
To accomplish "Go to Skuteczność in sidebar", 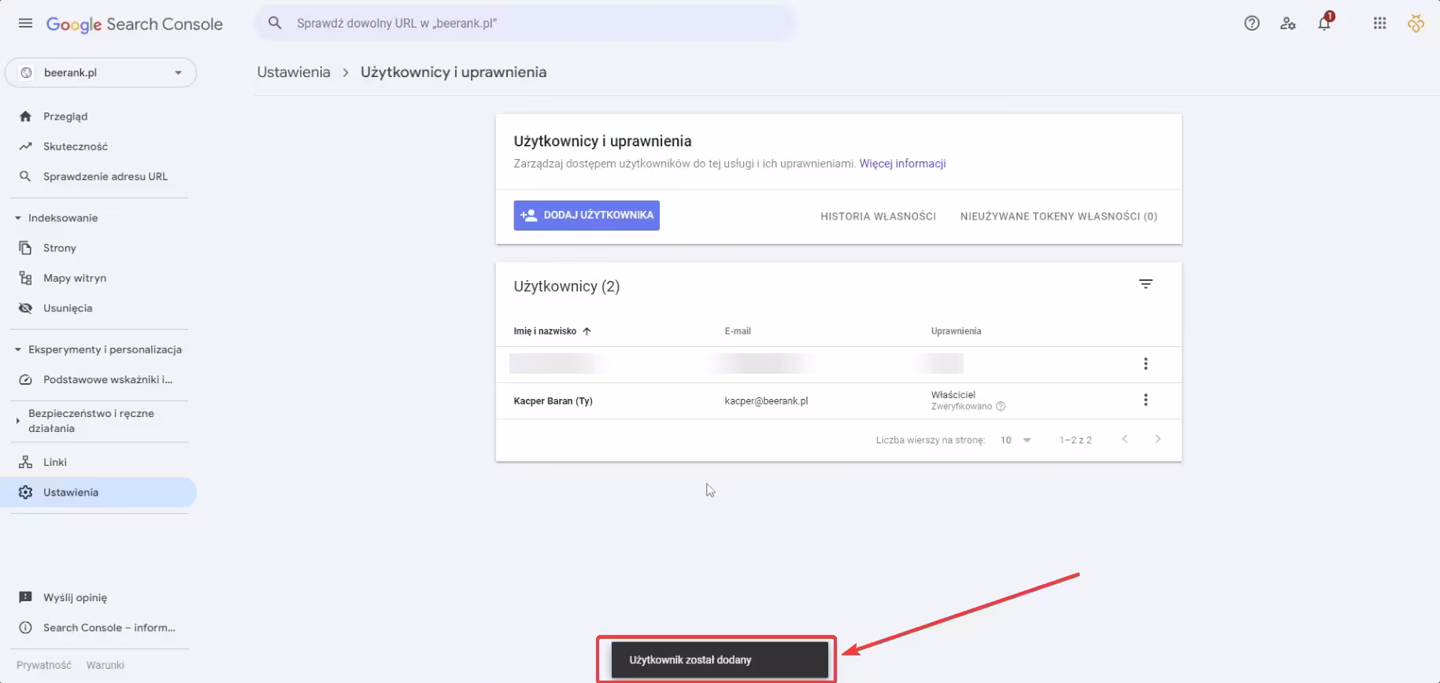I will pyautogui.click(x=75, y=146).
